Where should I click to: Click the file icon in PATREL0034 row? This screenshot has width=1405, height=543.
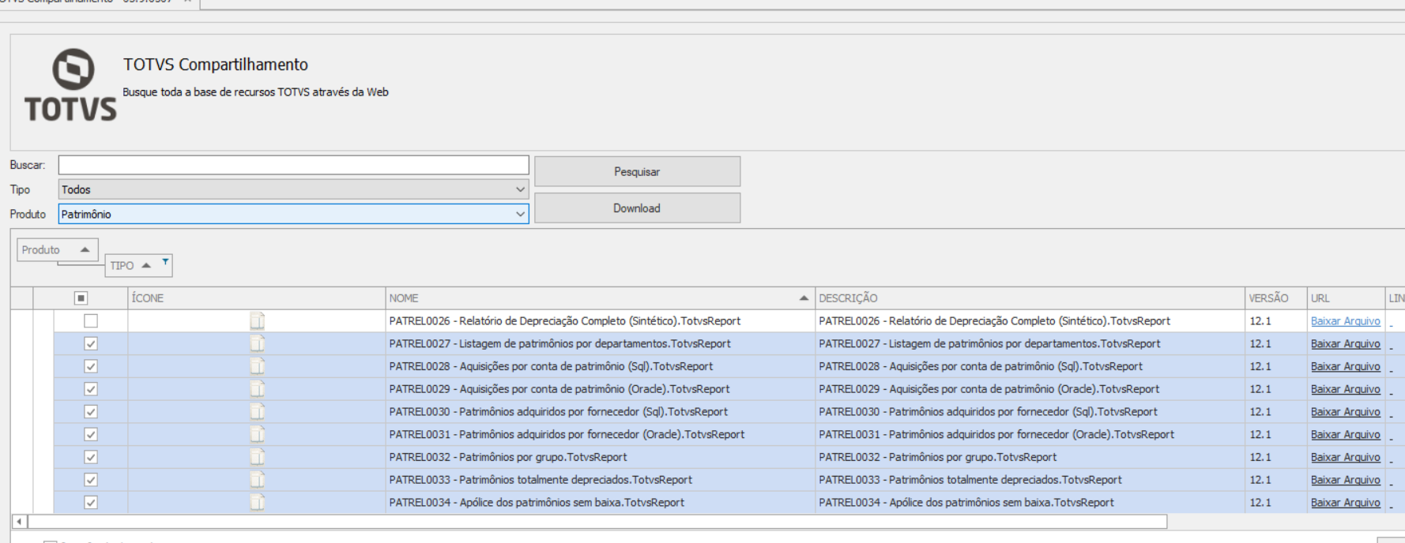(x=257, y=502)
